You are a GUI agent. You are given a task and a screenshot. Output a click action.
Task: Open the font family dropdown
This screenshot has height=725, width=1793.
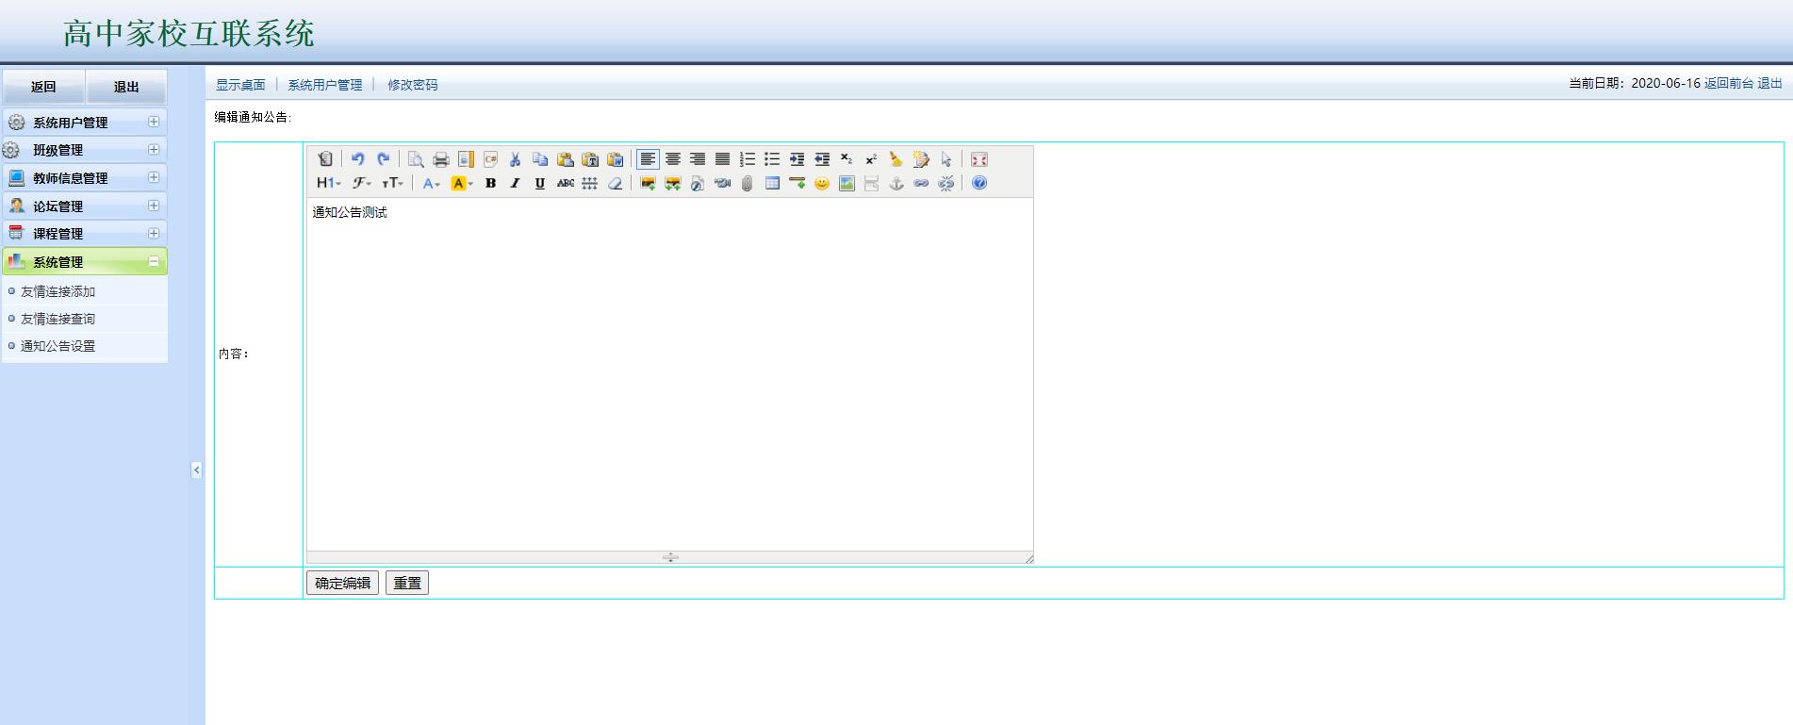(x=362, y=183)
